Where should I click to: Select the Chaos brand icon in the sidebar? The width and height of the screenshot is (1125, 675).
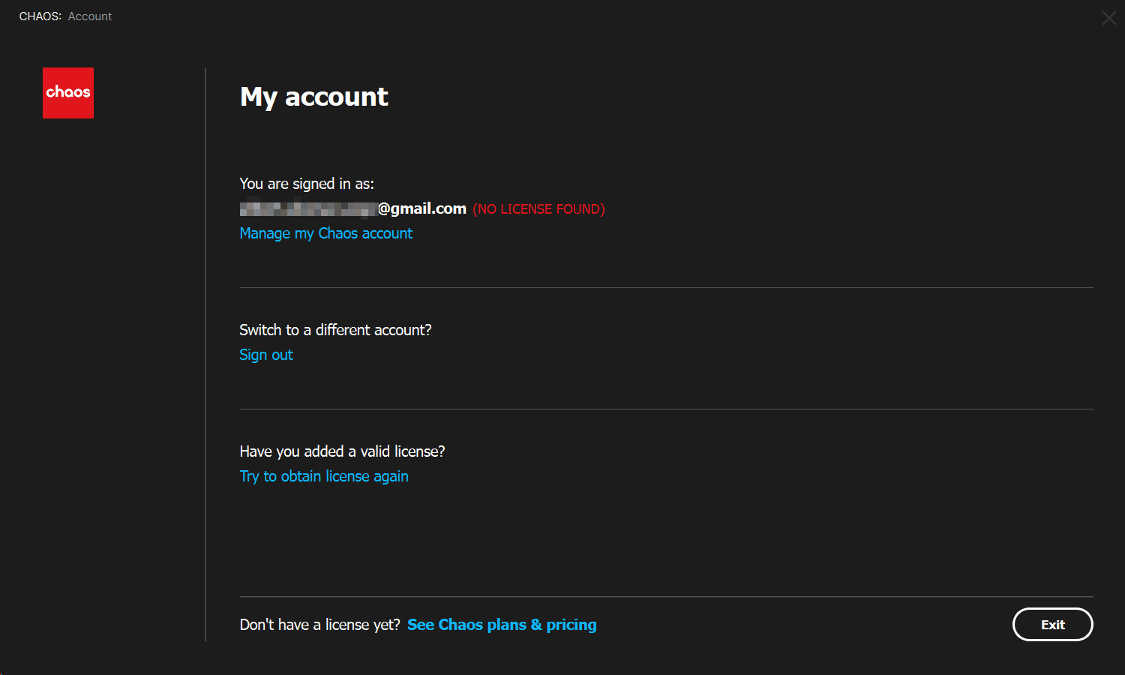pyautogui.click(x=68, y=92)
